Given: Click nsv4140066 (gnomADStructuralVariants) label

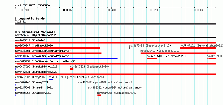Looking at the screenshot, I should click(43, 56).
